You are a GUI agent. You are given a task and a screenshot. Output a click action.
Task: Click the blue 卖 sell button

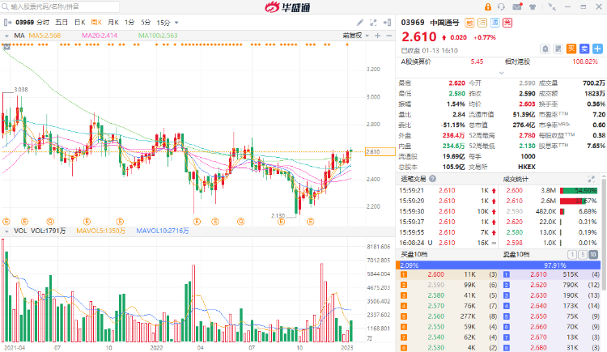(x=584, y=49)
